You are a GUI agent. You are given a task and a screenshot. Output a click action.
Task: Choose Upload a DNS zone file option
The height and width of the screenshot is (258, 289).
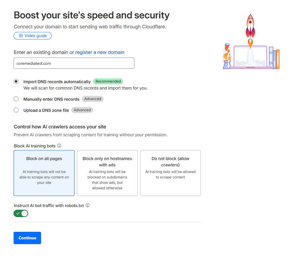16,110
